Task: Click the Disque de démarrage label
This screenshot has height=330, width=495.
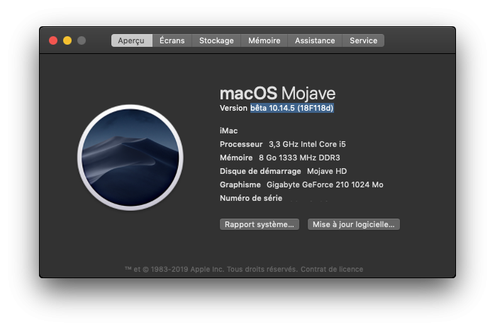Action: coord(260,171)
